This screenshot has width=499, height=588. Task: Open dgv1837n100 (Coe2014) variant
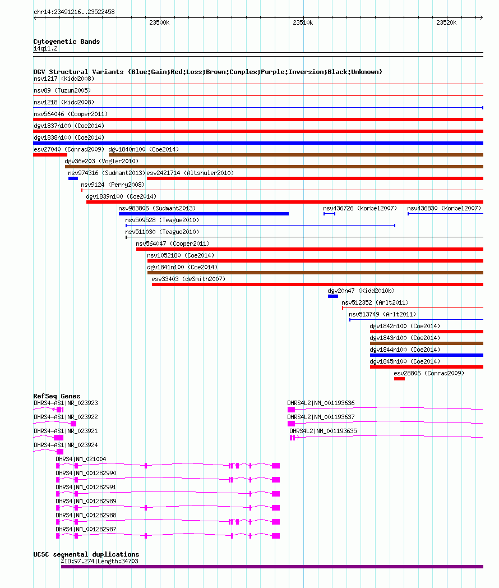coord(69,126)
